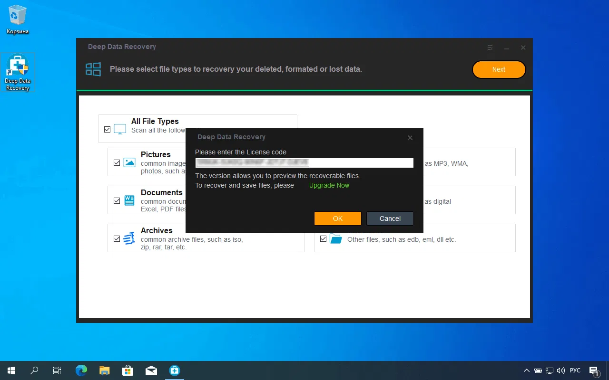Screen dimensions: 609x380
Task: Switch input language via РУС indicator
Action: pyautogui.click(x=575, y=370)
